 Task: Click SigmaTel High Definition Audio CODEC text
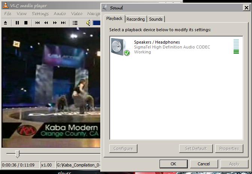172,47
